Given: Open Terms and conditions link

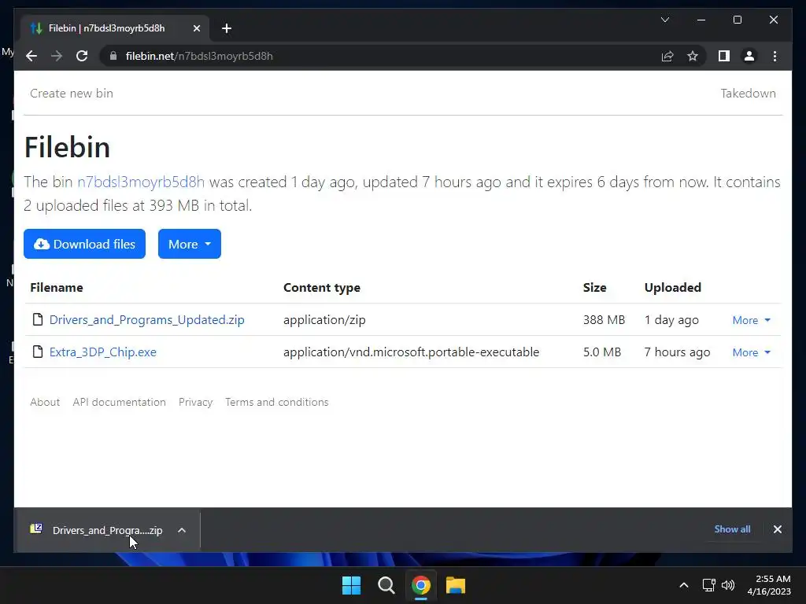Looking at the screenshot, I should pyautogui.click(x=276, y=402).
